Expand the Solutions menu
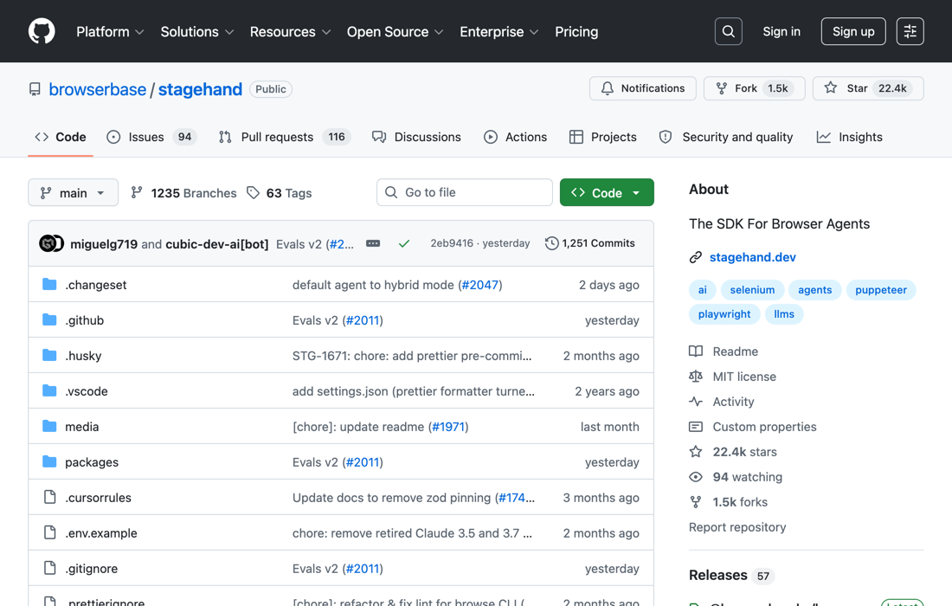 [196, 31]
